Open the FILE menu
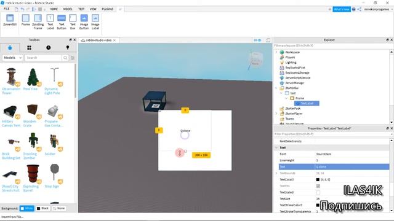This screenshot has width=394, height=221. point(7,9)
